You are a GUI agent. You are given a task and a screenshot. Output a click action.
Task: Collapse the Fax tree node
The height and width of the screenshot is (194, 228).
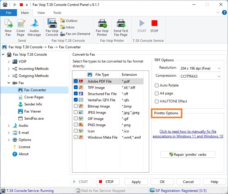[x=9, y=83]
